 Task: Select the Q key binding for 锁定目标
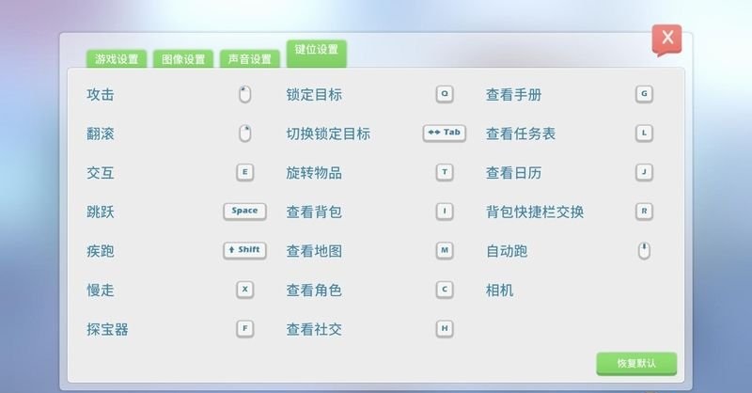coord(445,94)
